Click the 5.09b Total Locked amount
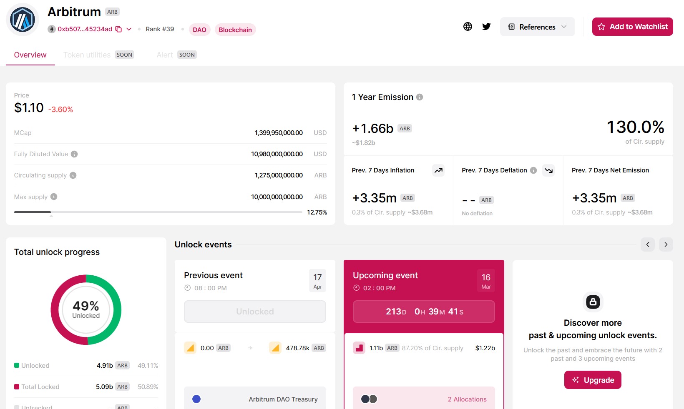Image resolution: width=684 pixels, height=409 pixels. 104,387
